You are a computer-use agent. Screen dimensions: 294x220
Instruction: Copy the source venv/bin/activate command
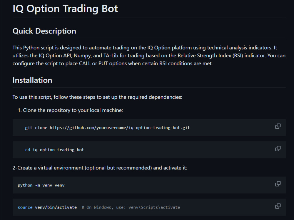pos(278,206)
